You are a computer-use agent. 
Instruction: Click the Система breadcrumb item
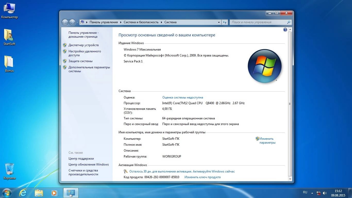(x=170, y=22)
